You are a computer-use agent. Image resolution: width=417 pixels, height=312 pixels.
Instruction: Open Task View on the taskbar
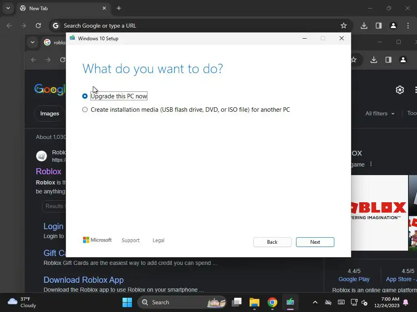pos(237,302)
